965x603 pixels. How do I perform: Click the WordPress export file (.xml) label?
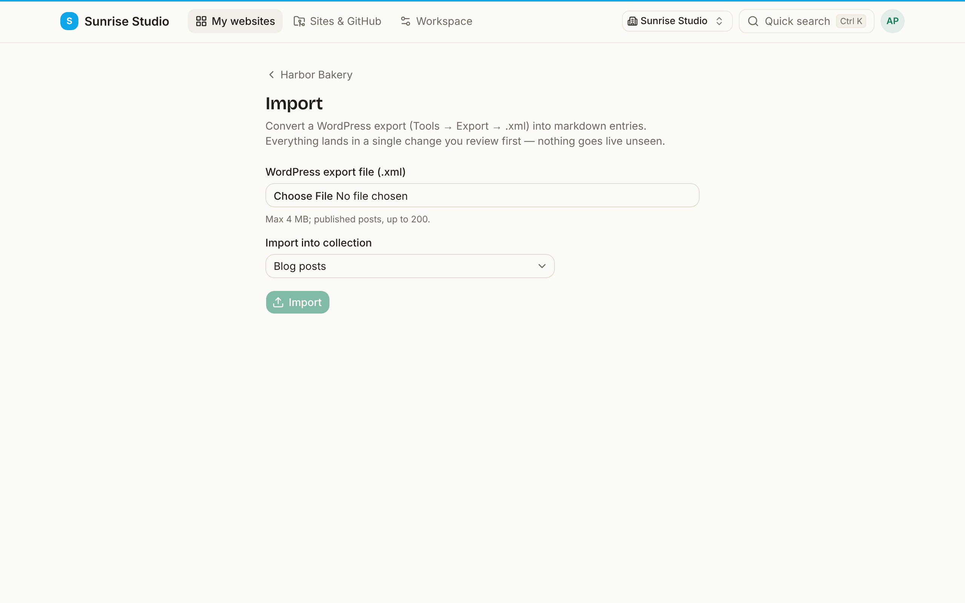coord(335,172)
